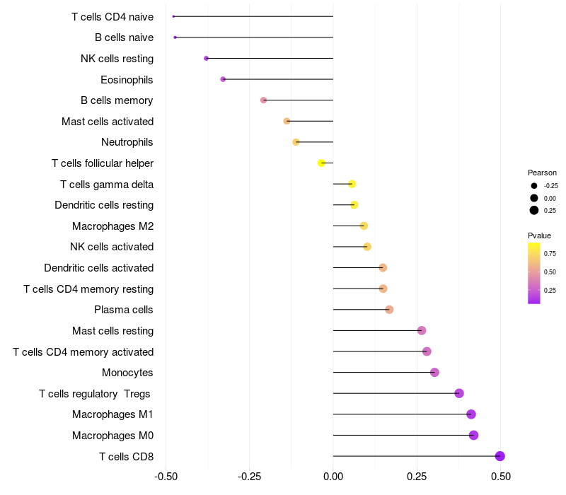Click the "Dendritic cells activated" label
This screenshot has height=495, width=566.
[99, 268]
